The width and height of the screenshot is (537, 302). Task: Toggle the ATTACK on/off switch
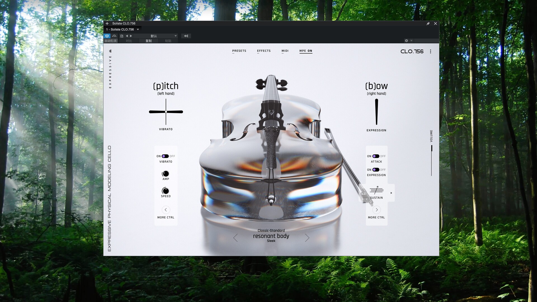click(376, 156)
